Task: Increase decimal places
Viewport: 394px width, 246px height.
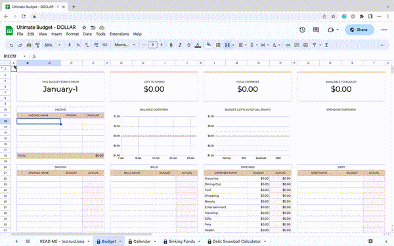Action: click(x=96, y=45)
